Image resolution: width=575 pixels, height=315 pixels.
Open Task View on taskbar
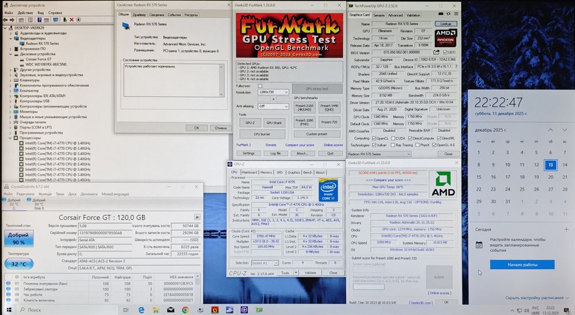[x=126, y=310]
